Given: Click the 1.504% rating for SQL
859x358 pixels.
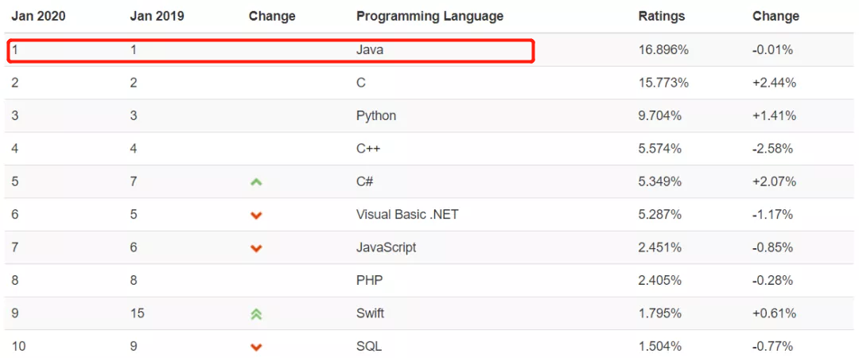Looking at the screenshot, I should click(660, 346).
